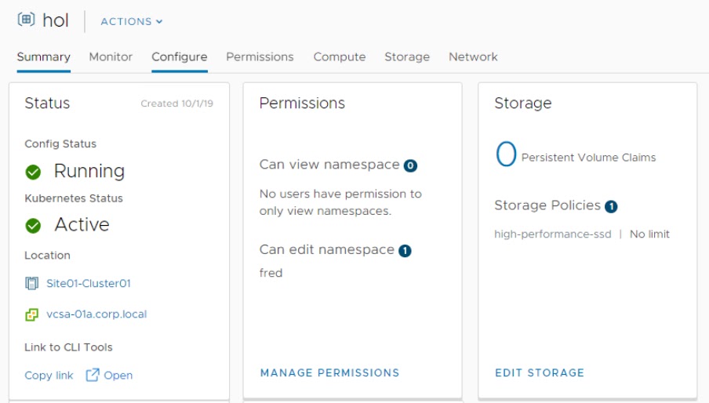Screen dimensions: 709x403
Task: Click the hol namespace icon
Action: (25, 21)
